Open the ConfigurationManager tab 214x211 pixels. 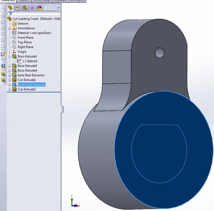coord(25,8)
